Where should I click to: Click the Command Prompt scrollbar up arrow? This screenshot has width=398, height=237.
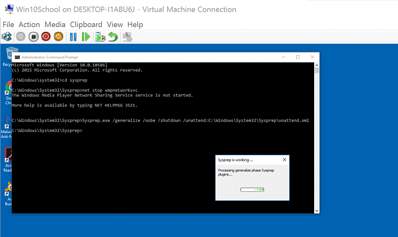pos(317,65)
